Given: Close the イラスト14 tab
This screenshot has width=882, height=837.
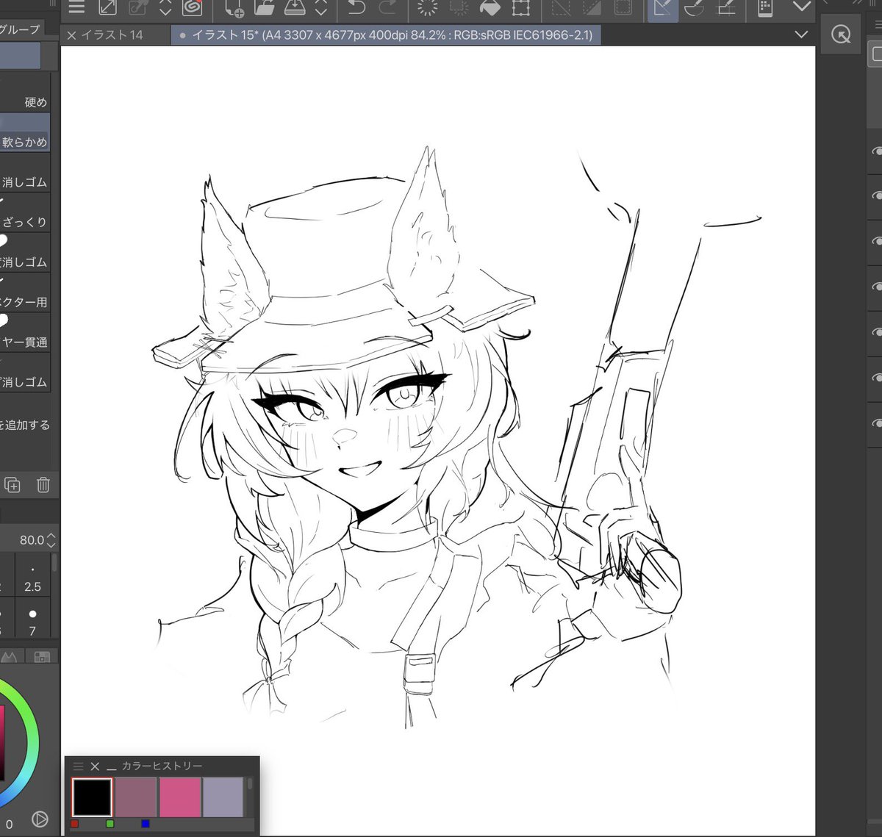Looking at the screenshot, I should [71, 35].
